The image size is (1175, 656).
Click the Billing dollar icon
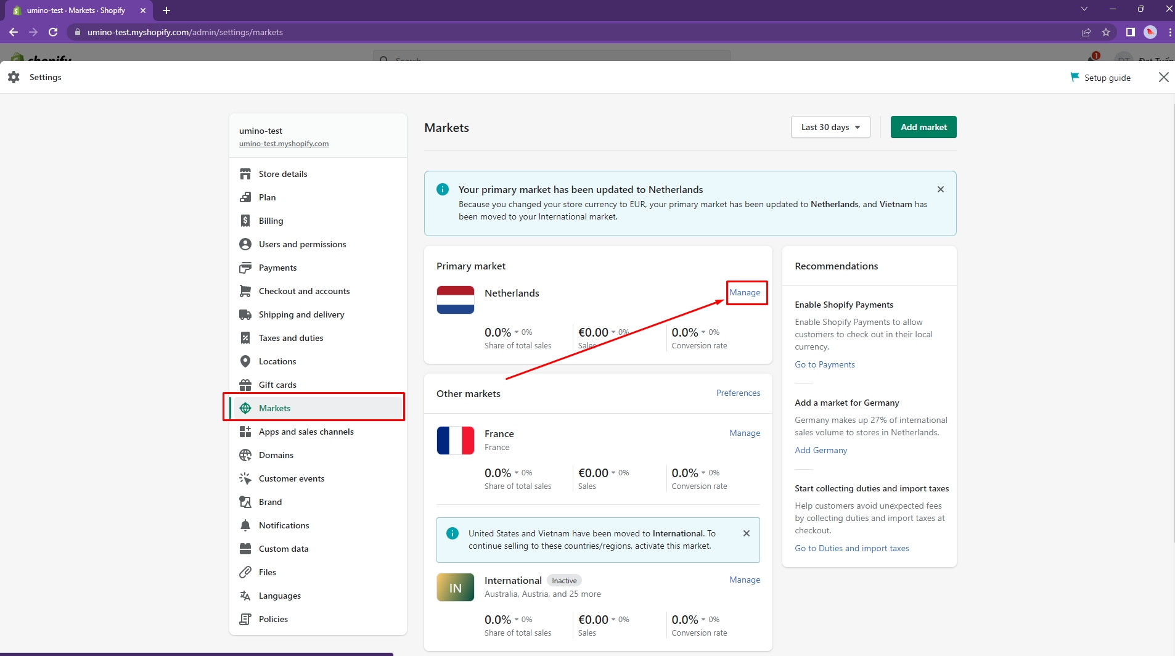(x=245, y=221)
